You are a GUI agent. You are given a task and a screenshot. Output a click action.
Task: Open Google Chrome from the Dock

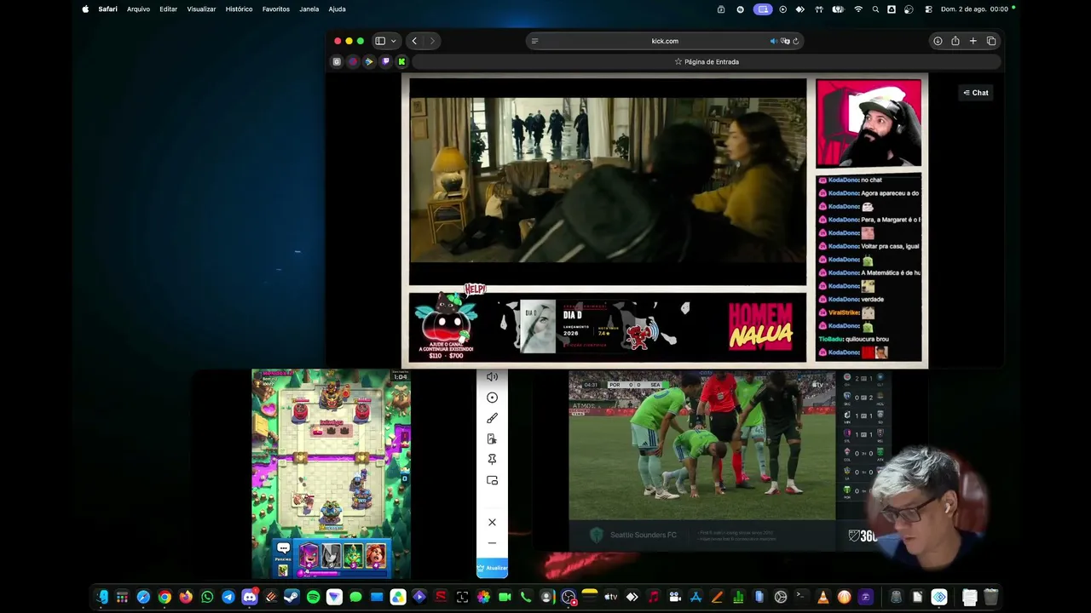[x=165, y=597]
